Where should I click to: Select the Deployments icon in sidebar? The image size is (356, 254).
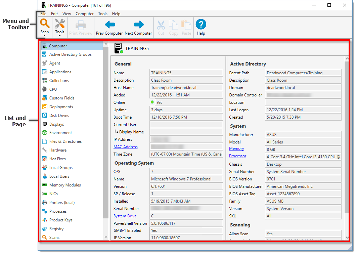tap(45, 107)
